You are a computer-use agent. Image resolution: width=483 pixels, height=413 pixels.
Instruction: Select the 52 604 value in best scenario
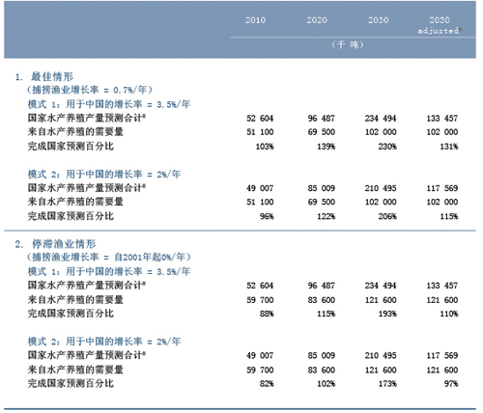[260, 119]
